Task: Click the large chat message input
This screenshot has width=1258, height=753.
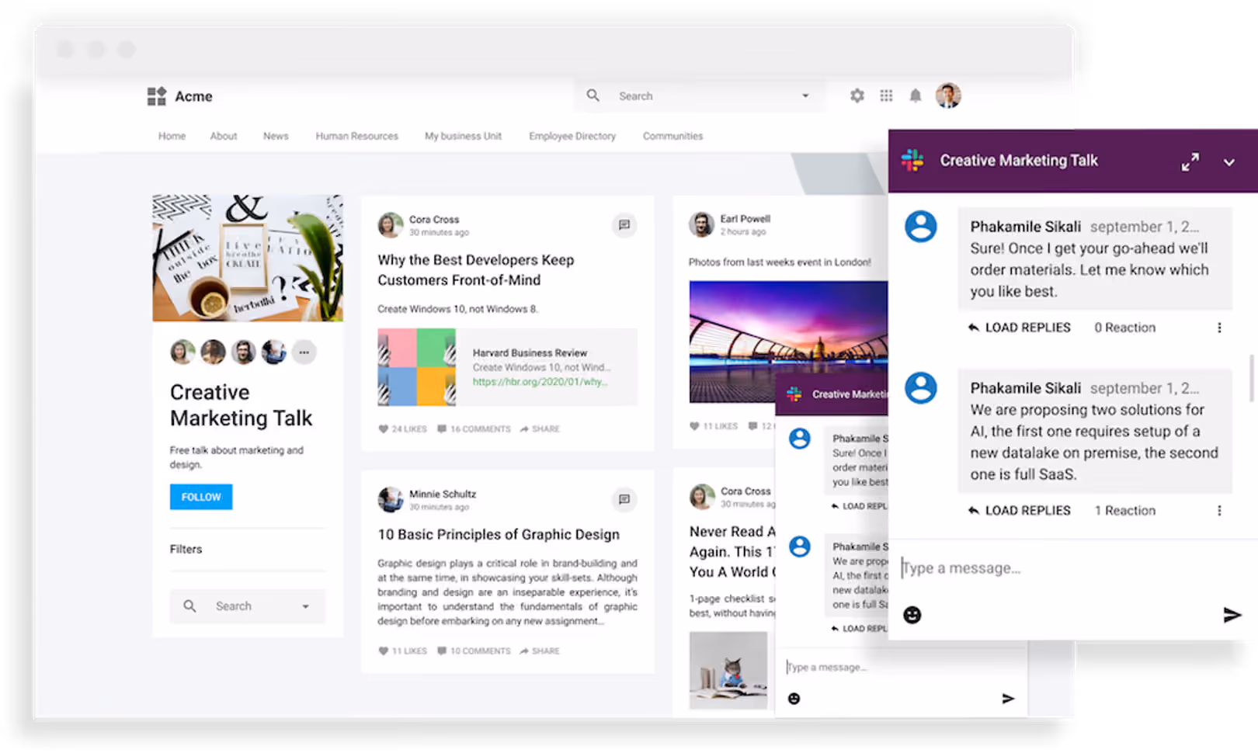Action: click(1072, 568)
